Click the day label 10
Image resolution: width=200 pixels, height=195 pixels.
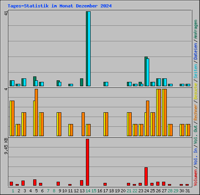pyautogui.click(x=64, y=191)
